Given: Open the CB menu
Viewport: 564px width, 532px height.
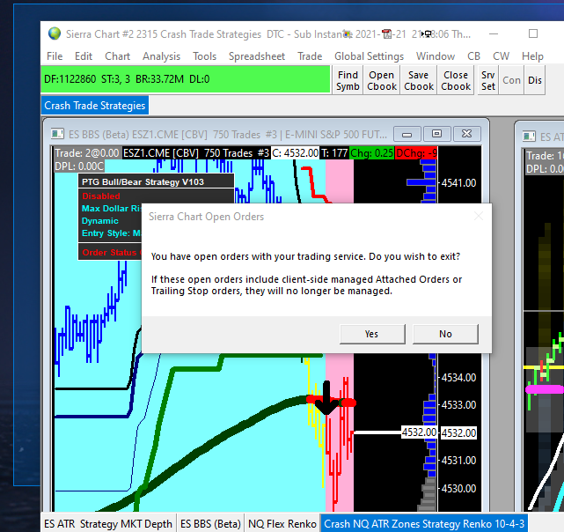Looking at the screenshot, I should pyautogui.click(x=473, y=56).
